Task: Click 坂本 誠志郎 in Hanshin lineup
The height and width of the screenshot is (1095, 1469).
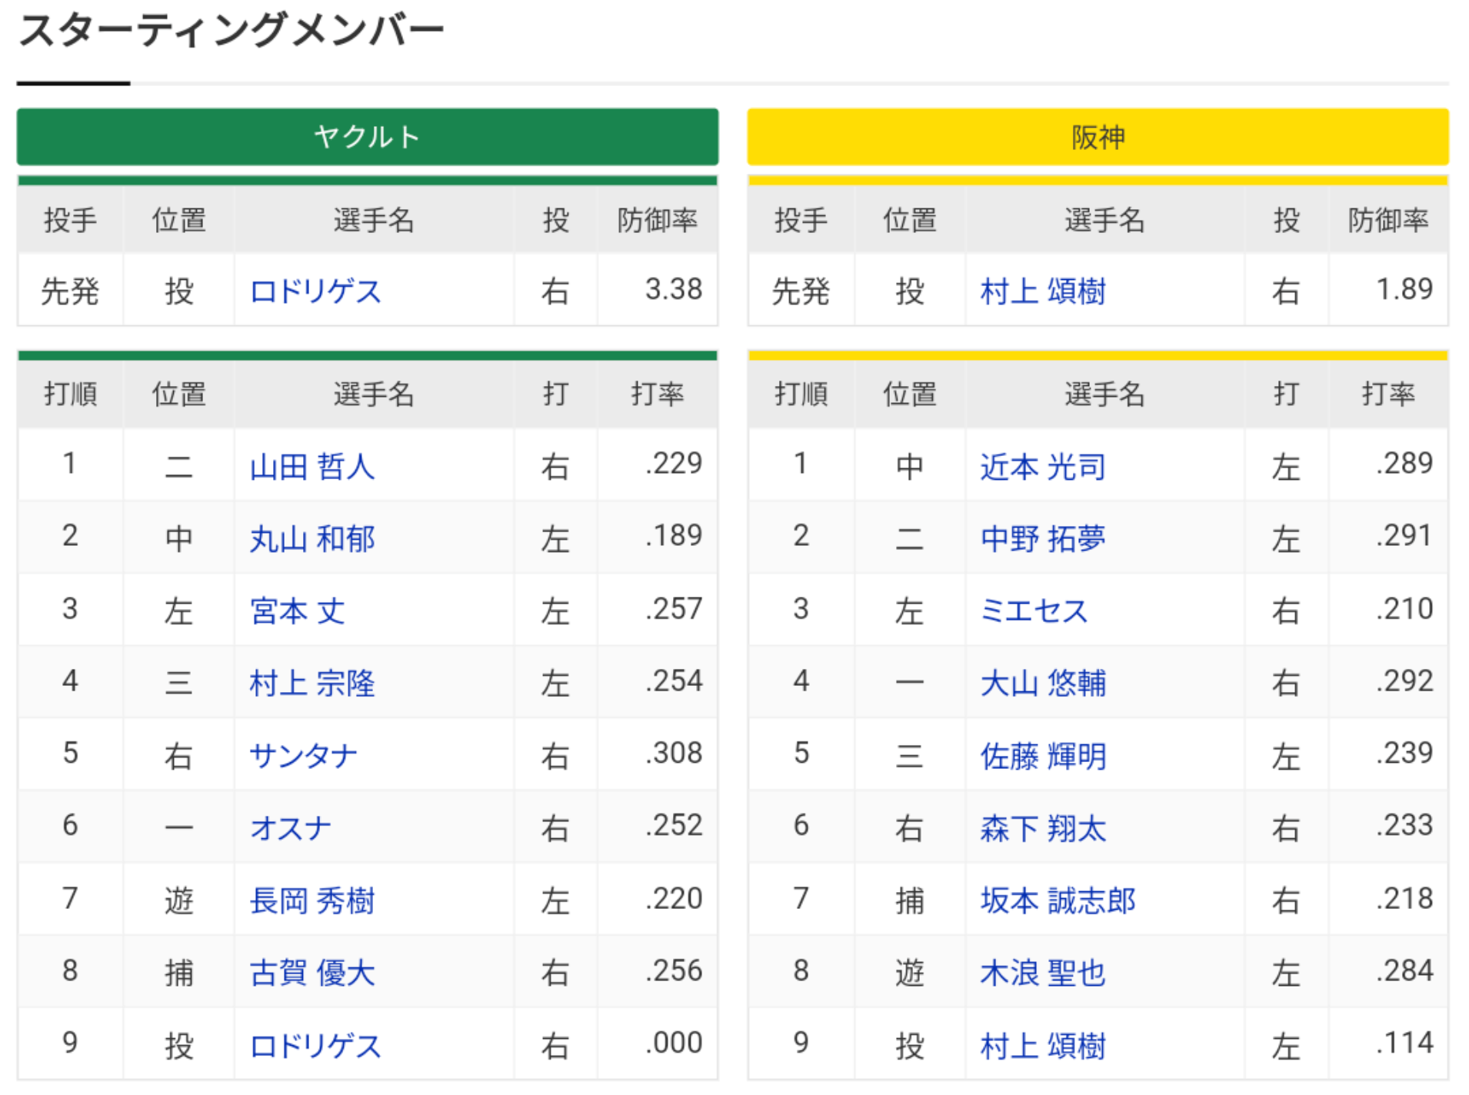Action: click(x=1058, y=900)
